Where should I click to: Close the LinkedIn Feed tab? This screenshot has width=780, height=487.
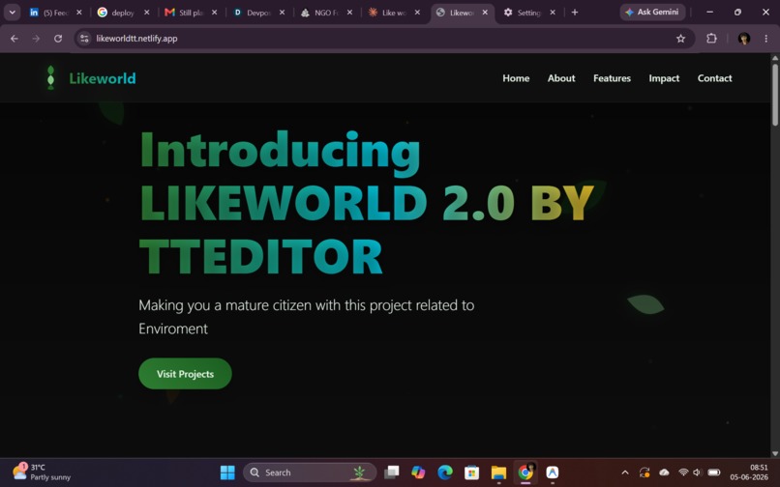pyautogui.click(x=79, y=13)
